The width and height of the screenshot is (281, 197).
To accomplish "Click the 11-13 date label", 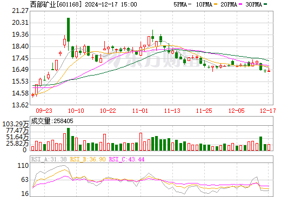I will (172, 111).
